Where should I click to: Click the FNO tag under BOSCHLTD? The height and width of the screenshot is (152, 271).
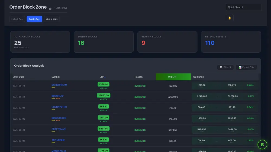click(58, 99)
